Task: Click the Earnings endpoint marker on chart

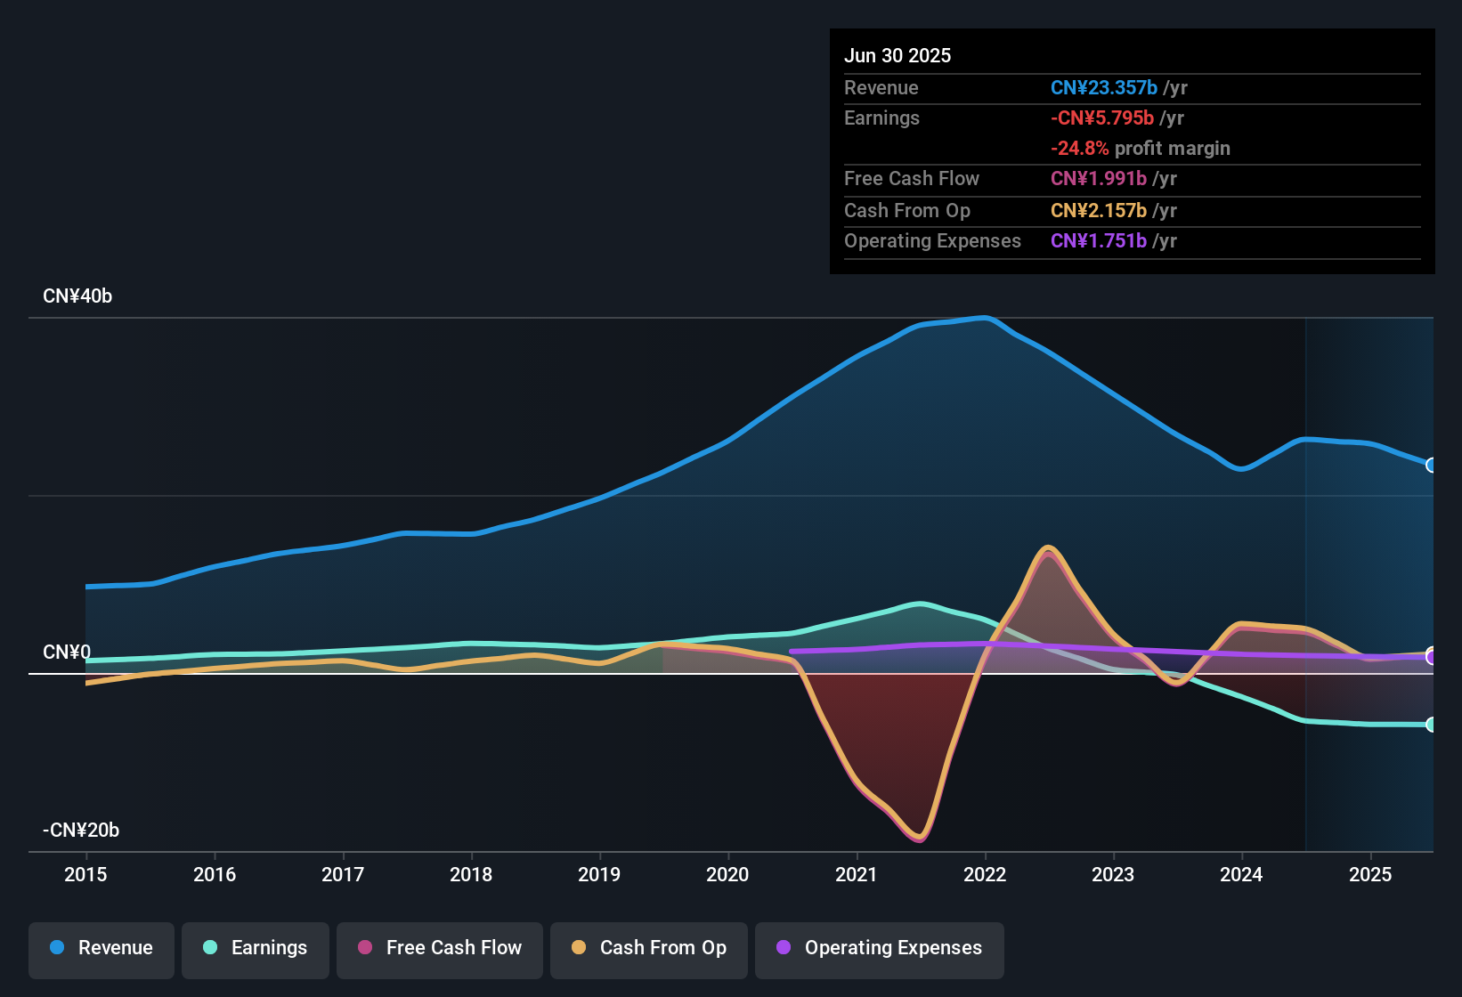Action: pyautogui.click(x=1432, y=725)
